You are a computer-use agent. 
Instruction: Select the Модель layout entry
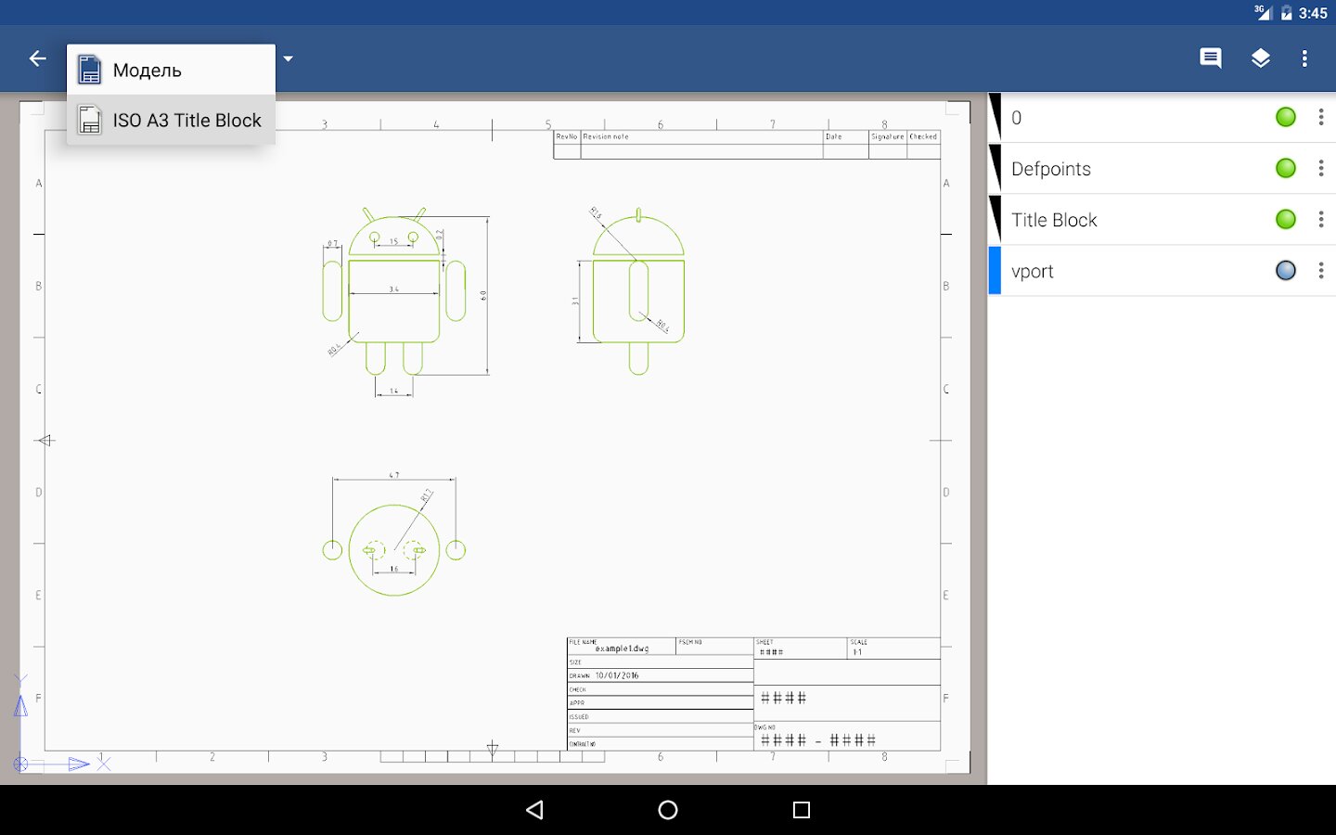(x=171, y=70)
